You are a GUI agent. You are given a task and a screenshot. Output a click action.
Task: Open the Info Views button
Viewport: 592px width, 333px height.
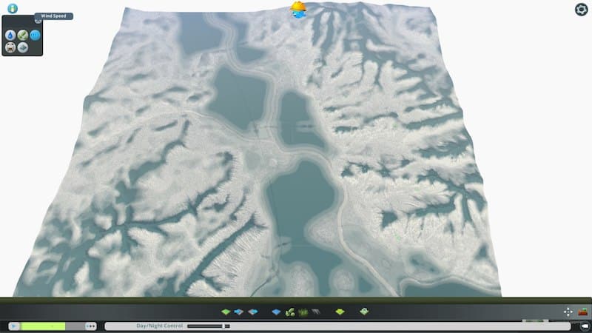tap(13, 8)
